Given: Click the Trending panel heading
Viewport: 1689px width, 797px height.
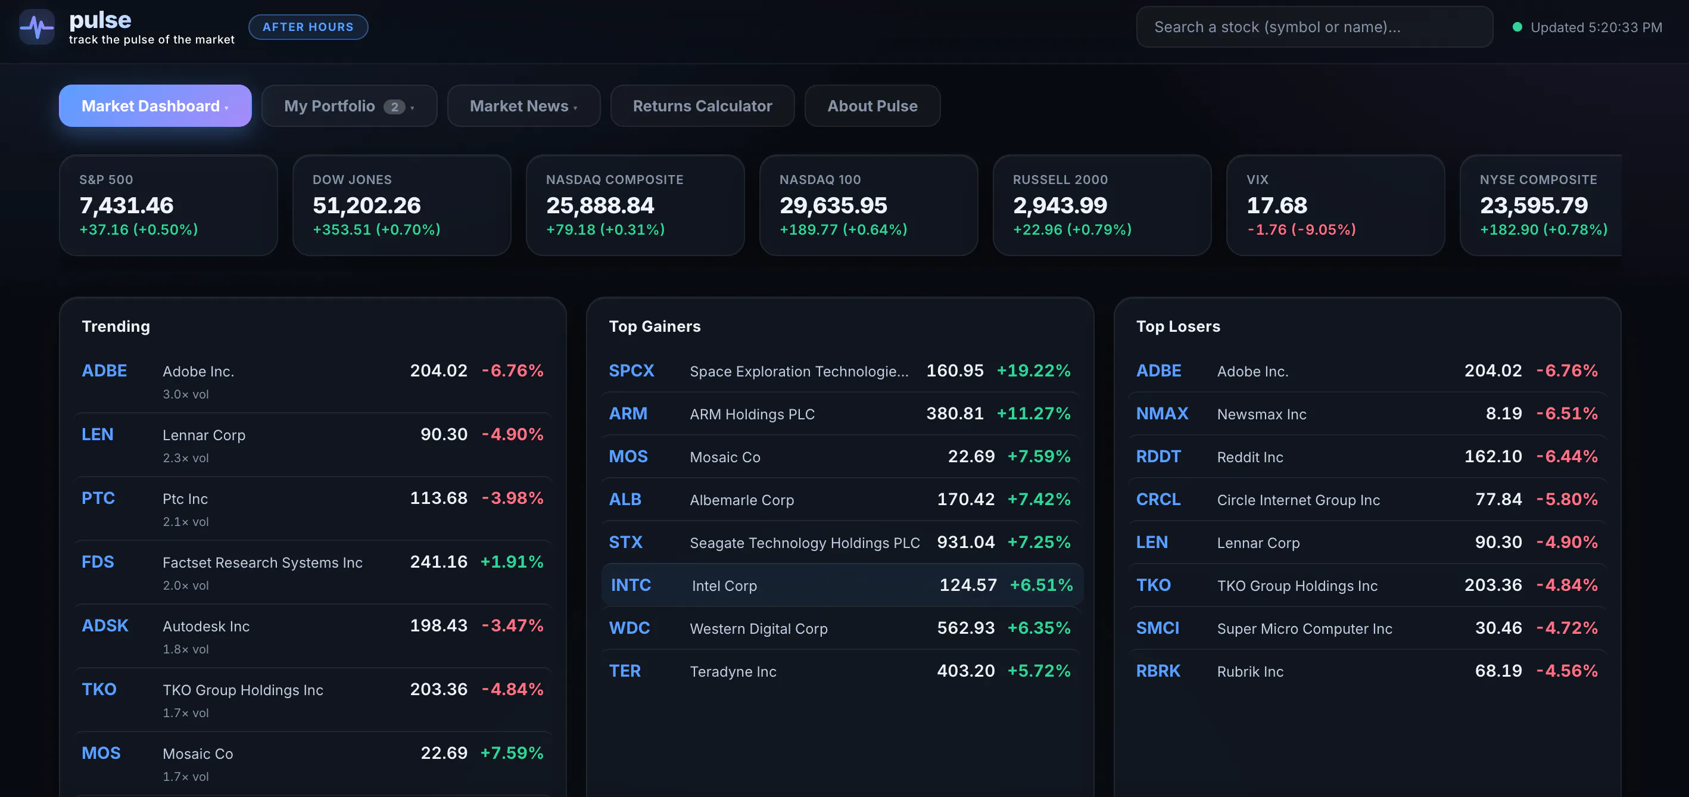Looking at the screenshot, I should tap(116, 326).
